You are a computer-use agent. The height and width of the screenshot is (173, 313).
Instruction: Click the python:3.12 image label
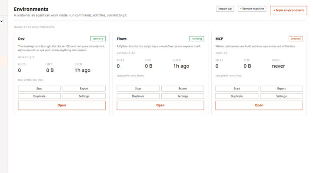[x=126, y=53]
